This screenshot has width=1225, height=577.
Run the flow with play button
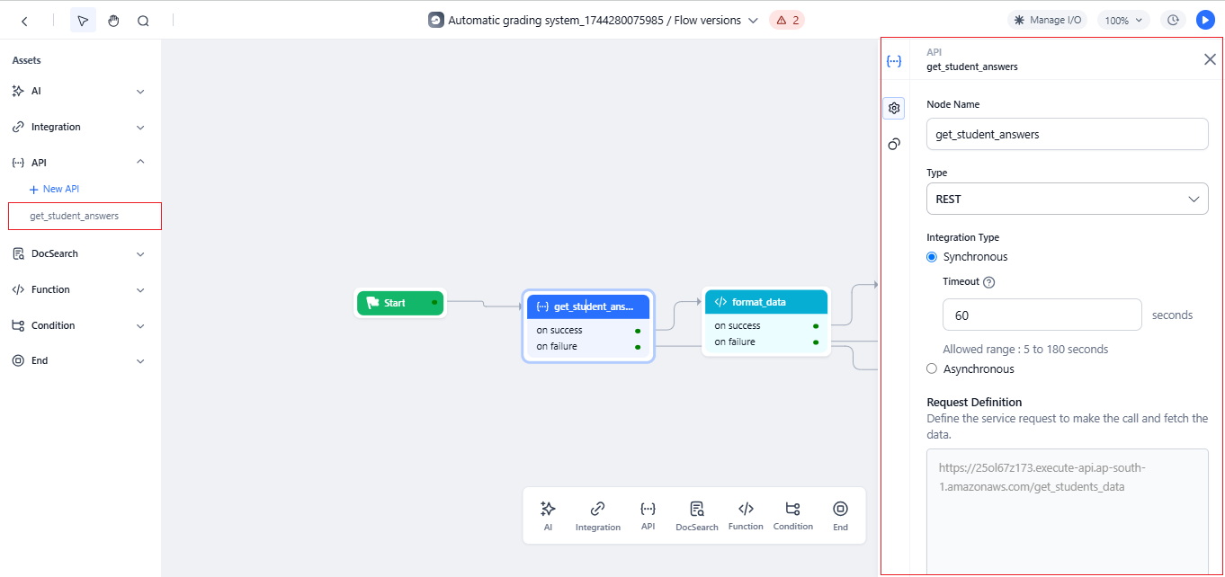(x=1205, y=20)
